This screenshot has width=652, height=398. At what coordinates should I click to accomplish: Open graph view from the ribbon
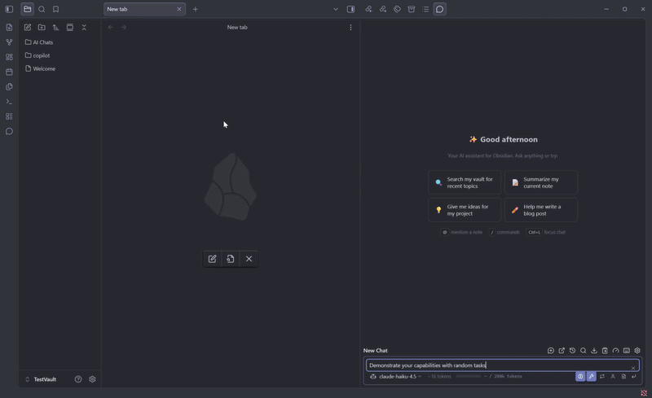[x=9, y=42]
